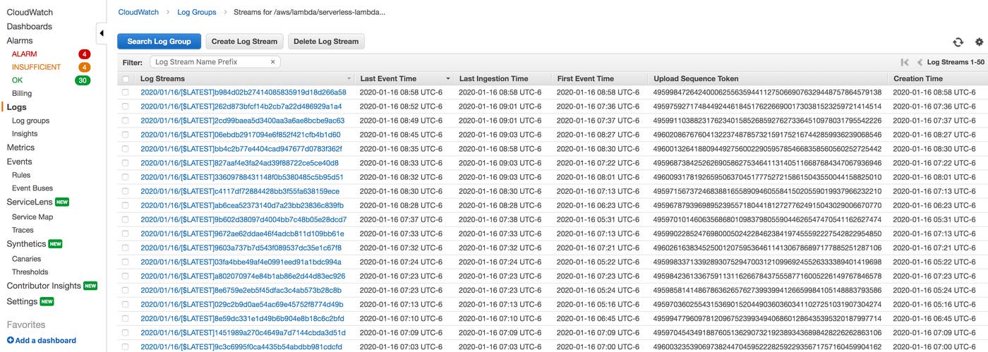Screen dimensions: 988x352
Task: Click the Creation Time column header
Action: (x=917, y=79)
